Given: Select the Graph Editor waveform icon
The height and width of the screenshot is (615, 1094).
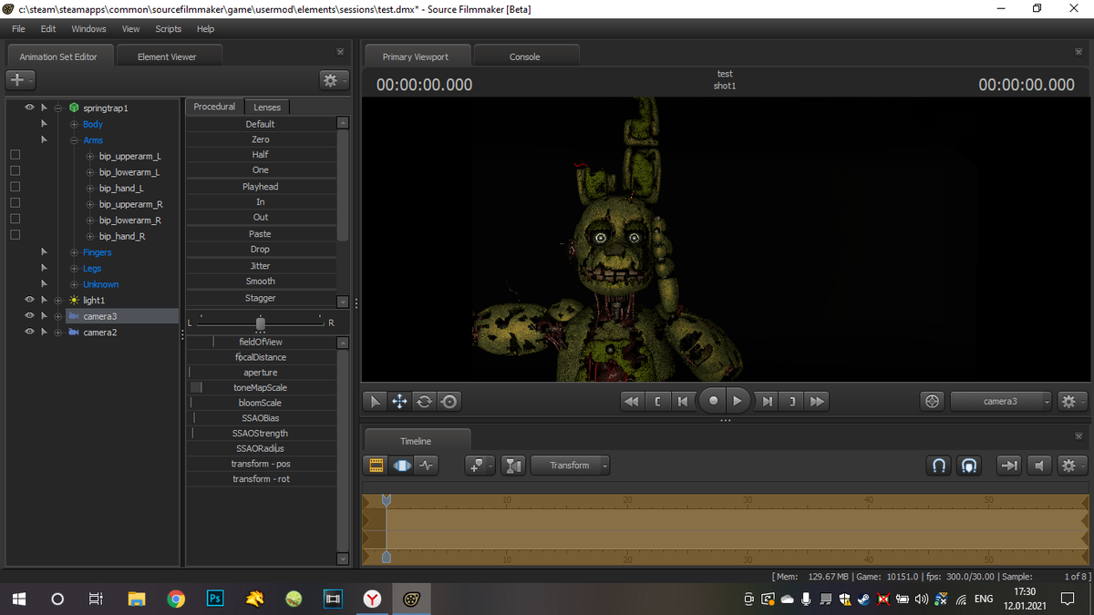Looking at the screenshot, I should click(x=427, y=465).
